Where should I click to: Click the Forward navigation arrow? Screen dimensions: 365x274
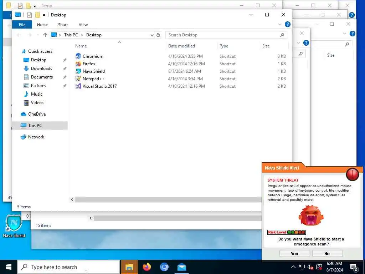click(29, 35)
